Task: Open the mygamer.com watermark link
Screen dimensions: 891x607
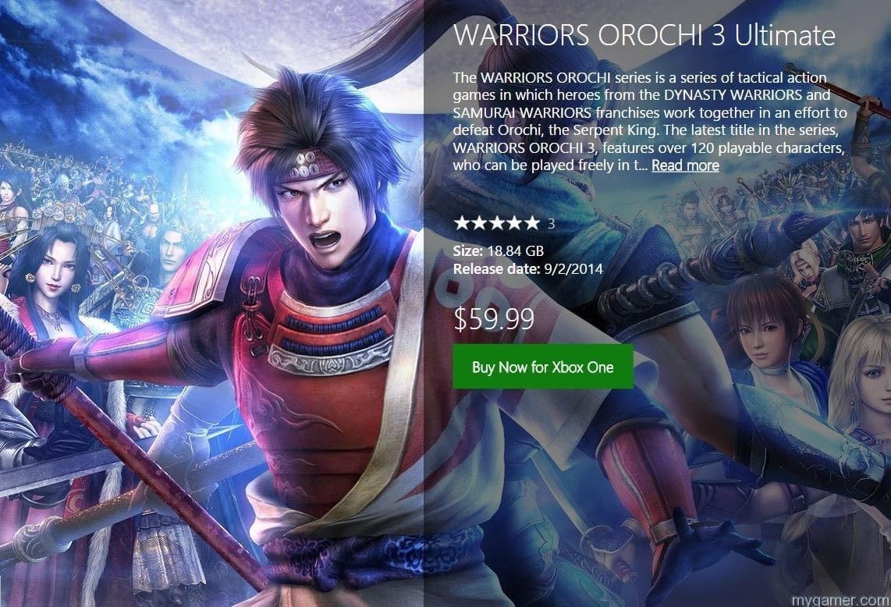Action: tap(840, 600)
